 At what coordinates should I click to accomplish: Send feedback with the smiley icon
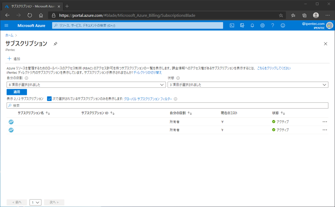(283, 26)
